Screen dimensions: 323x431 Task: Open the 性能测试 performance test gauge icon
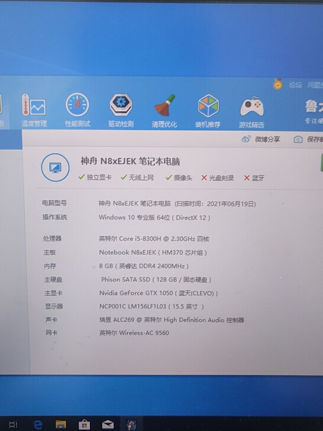[77, 111]
